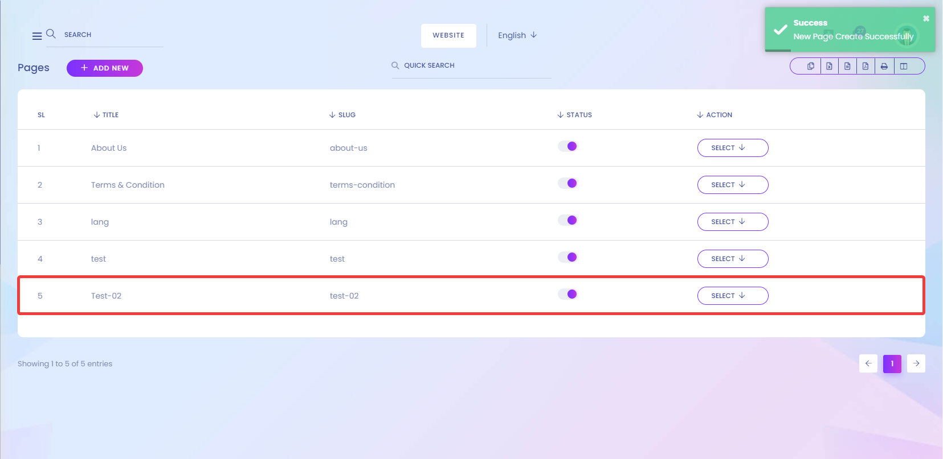This screenshot has height=459, width=943.
Task: Print the pages table
Action: tap(884, 67)
